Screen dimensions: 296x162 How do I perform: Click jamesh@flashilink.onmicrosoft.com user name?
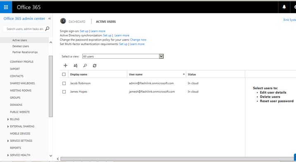[x=152, y=92]
